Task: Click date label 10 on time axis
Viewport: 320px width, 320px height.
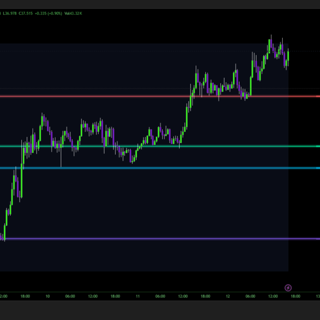Action: click(47, 296)
